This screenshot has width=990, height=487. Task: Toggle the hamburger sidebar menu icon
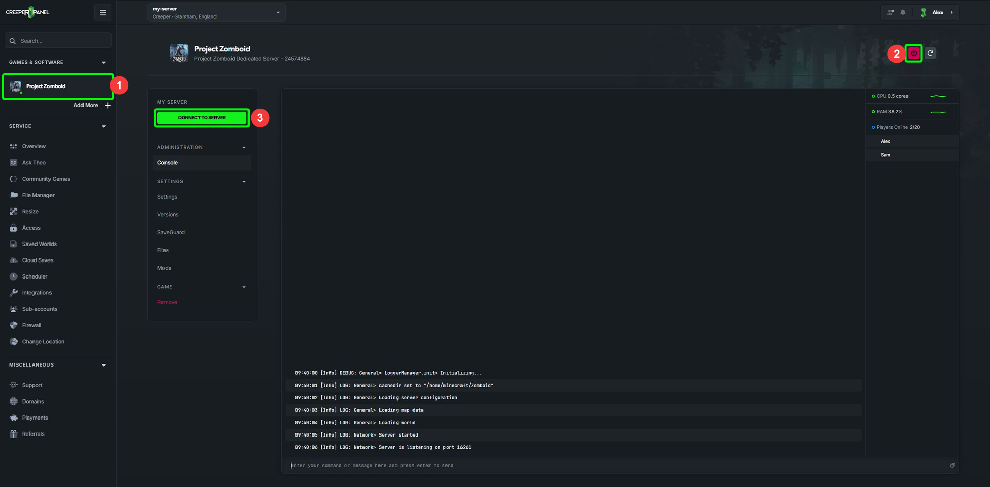pyautogui.click(x=103, y=12)
